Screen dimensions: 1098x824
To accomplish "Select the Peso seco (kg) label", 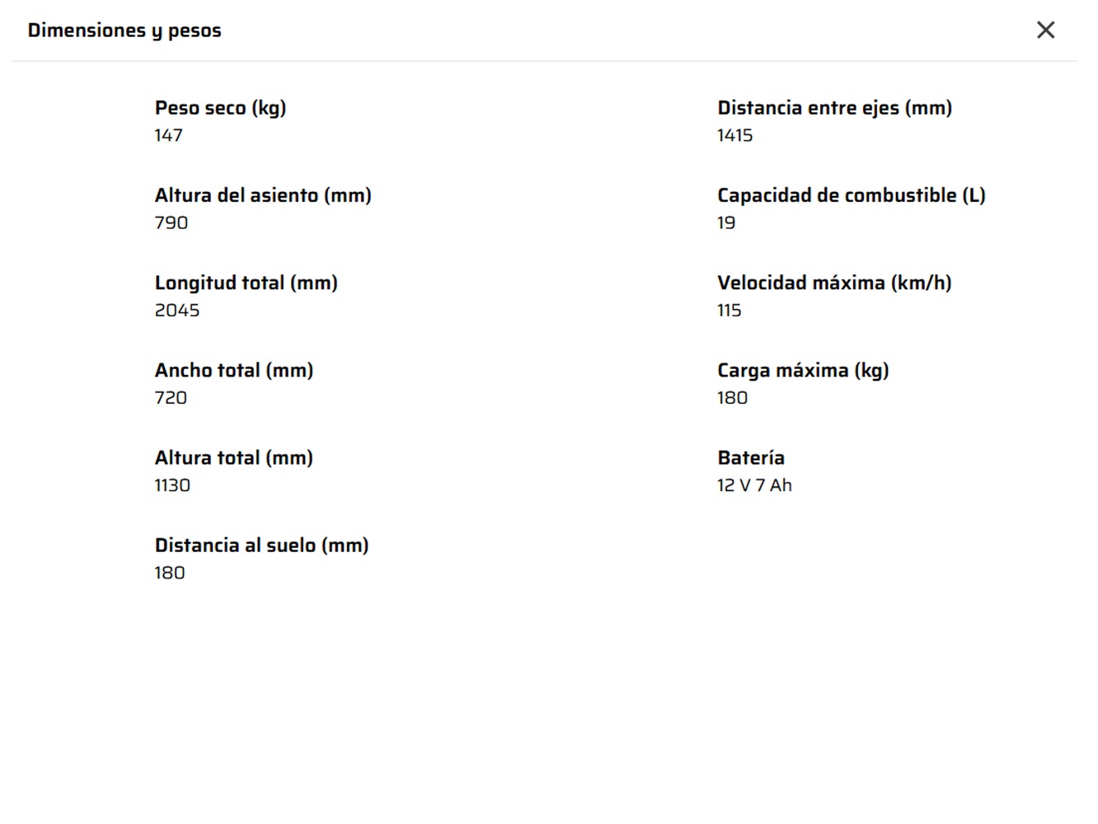I will tap(220, 108).
